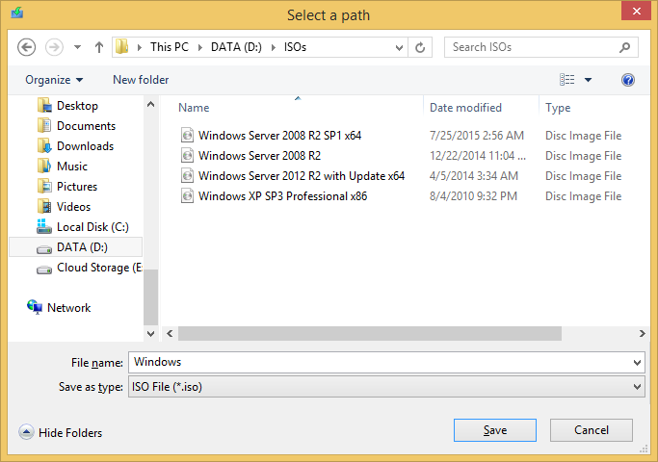Screen dimensions: 658x462
Task: Click disc icon of Windows Server 2008 R2 row
Action: tap(187, 155)
